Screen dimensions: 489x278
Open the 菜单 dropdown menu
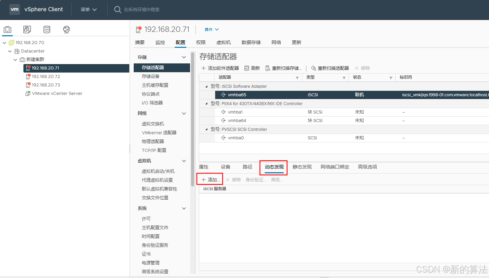tap(89, 9)
